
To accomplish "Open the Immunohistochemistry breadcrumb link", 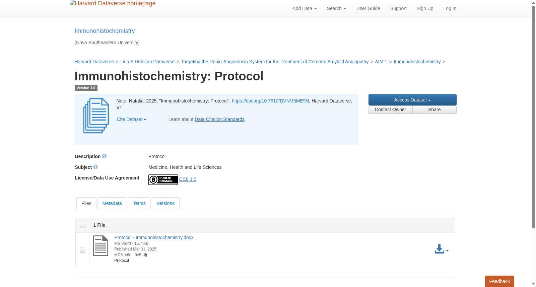I will (x=417, y=62).
